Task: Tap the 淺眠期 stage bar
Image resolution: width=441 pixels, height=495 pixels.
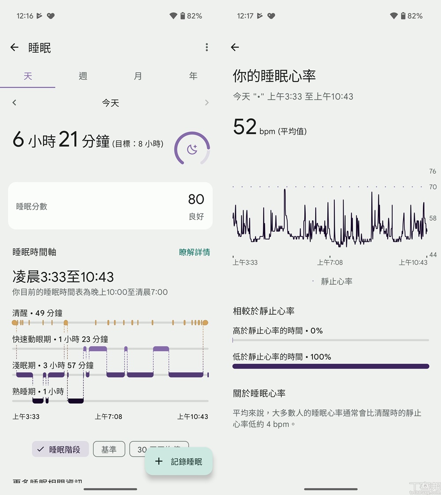Action: click(110, 375)
